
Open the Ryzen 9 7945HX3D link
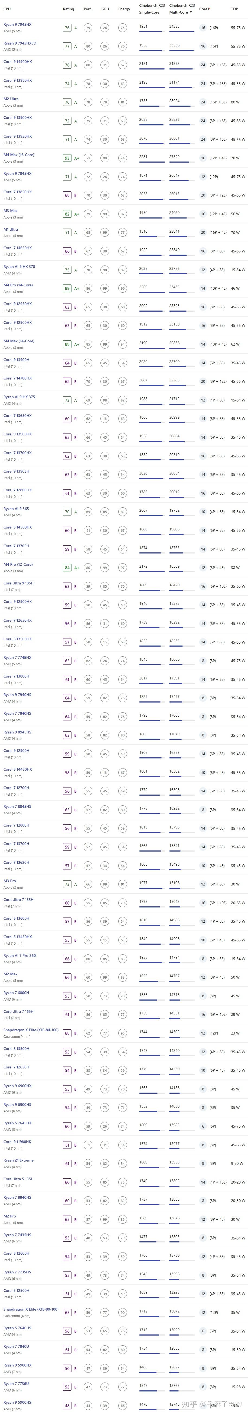tap(20, 43)
